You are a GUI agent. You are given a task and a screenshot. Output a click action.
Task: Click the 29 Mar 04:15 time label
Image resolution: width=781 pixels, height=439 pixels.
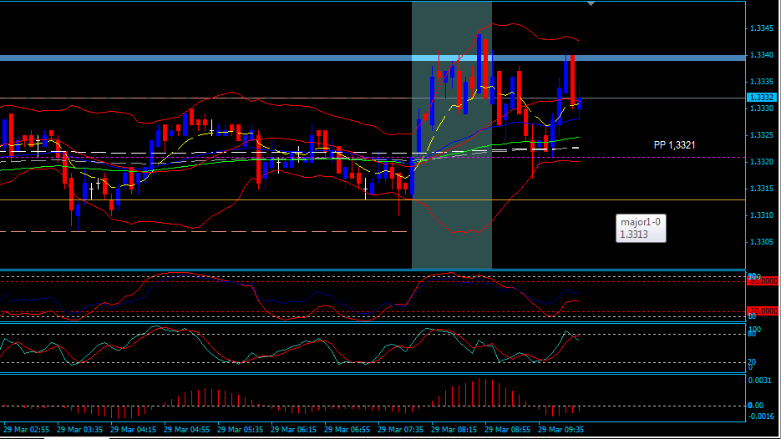pyautogui.click(x=133, y=429)
